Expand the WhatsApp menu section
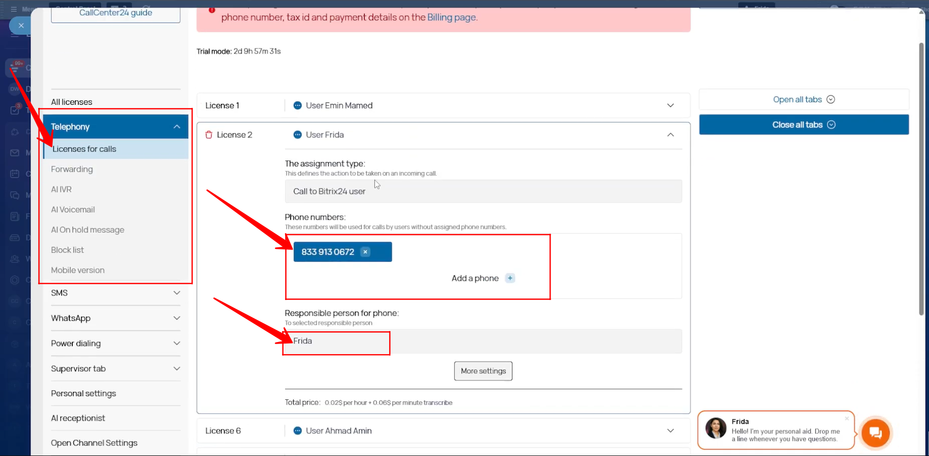The height and width of the screenshot is (456, 929). point(177,318)
